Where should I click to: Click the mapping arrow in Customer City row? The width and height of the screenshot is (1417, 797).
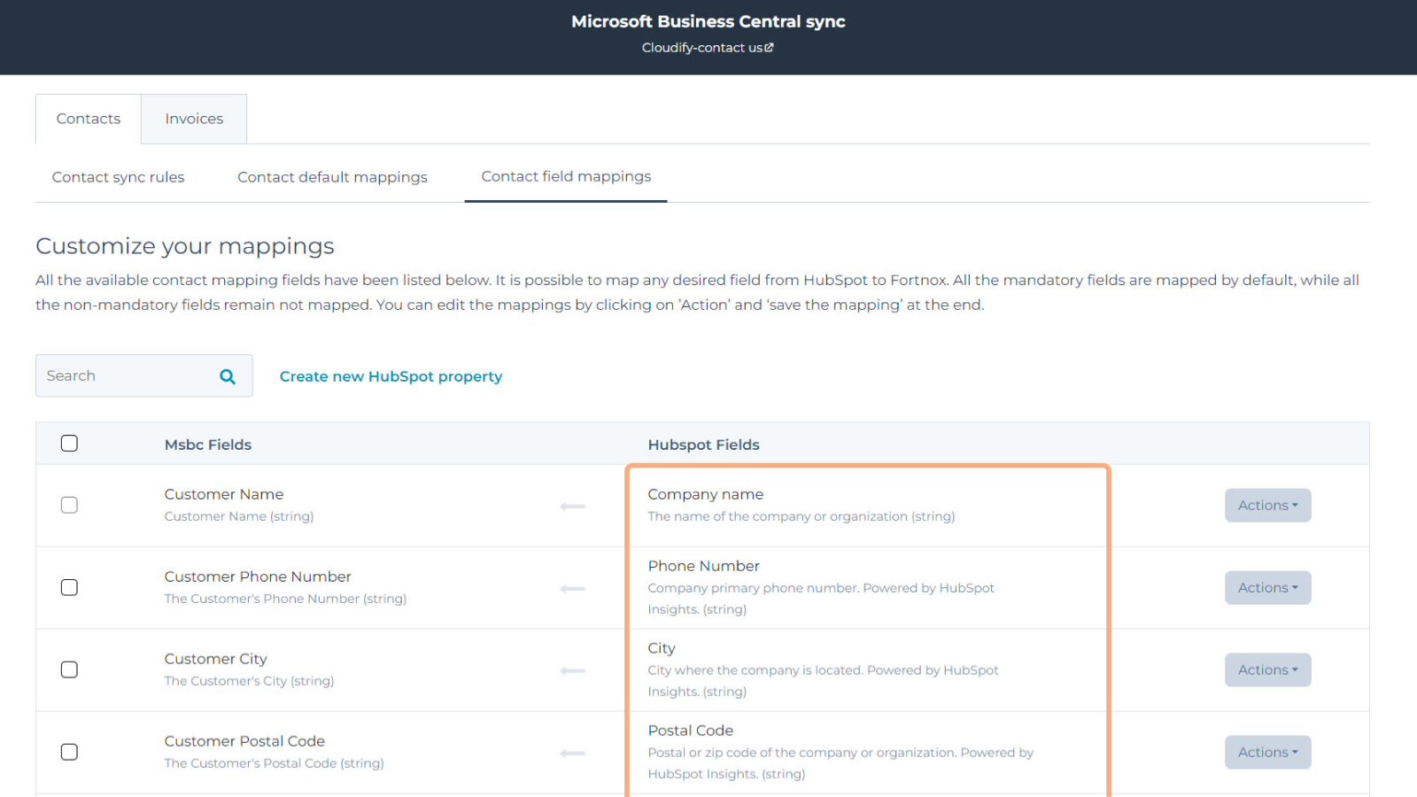point(573,671)
